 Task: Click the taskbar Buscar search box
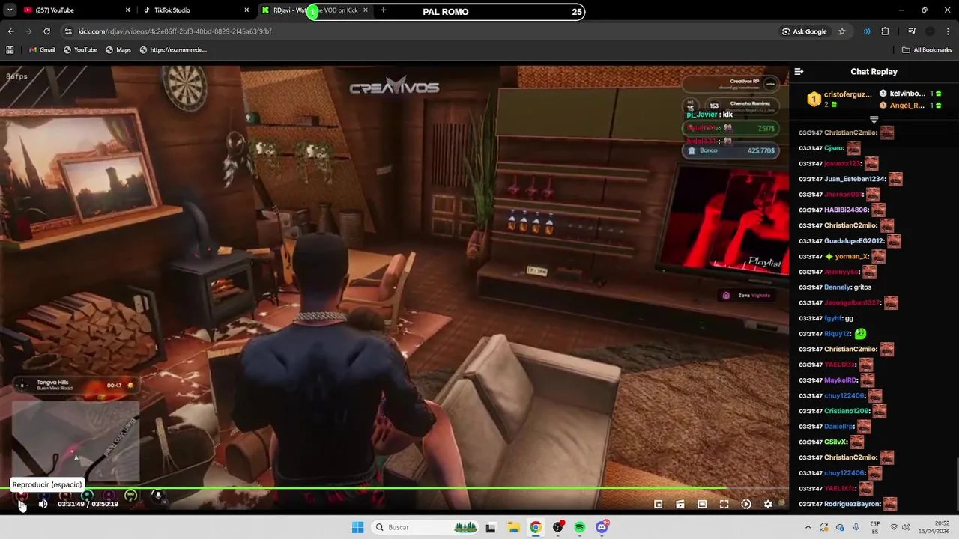point(426,527)
